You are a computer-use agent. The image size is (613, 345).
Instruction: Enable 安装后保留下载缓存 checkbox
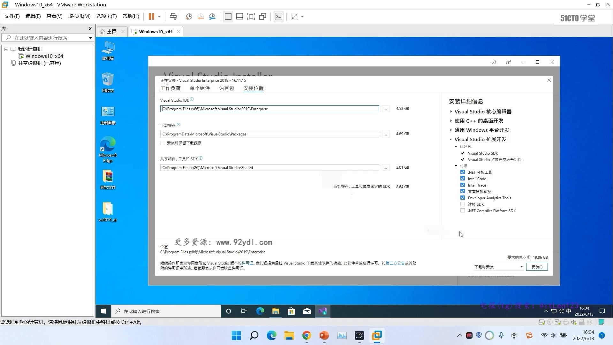pyautogui.click(x=163, y=143)
